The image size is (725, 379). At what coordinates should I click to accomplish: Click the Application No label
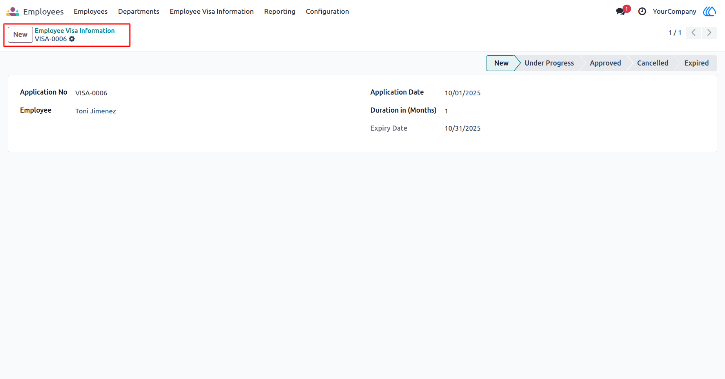coord(44,92)
